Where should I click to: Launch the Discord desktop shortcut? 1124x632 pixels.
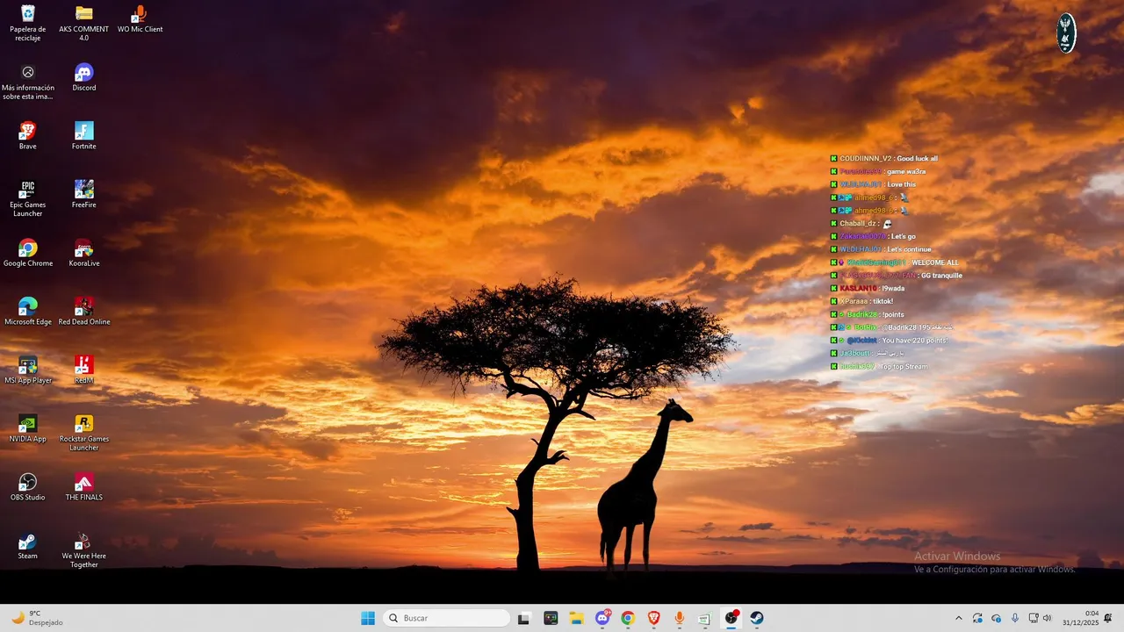(x=84, y=77)
